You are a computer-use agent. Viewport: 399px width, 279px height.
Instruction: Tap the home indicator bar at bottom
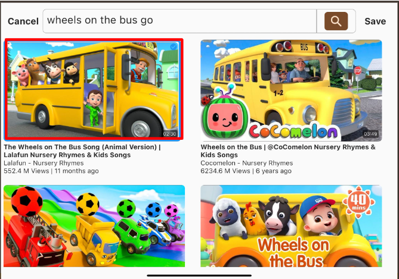pyautogui.click(x=199, y=275)
